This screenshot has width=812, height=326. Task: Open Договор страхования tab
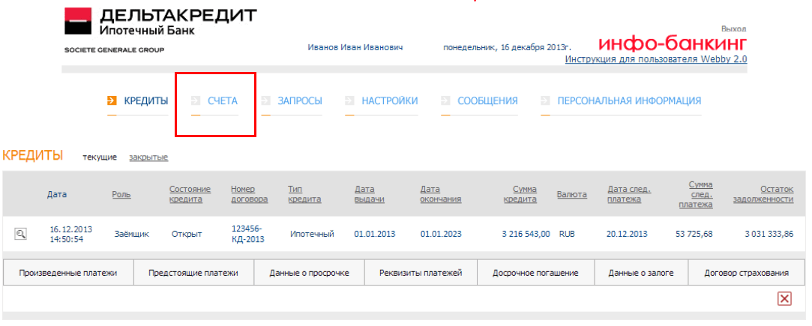click(x=747, y=273)
